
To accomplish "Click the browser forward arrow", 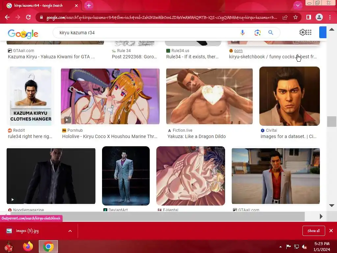I will [x=18, y=17].
